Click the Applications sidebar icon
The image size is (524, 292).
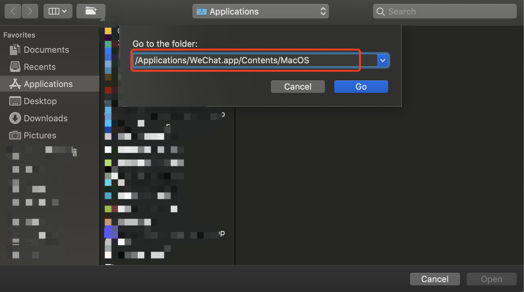tap(15, 84)
